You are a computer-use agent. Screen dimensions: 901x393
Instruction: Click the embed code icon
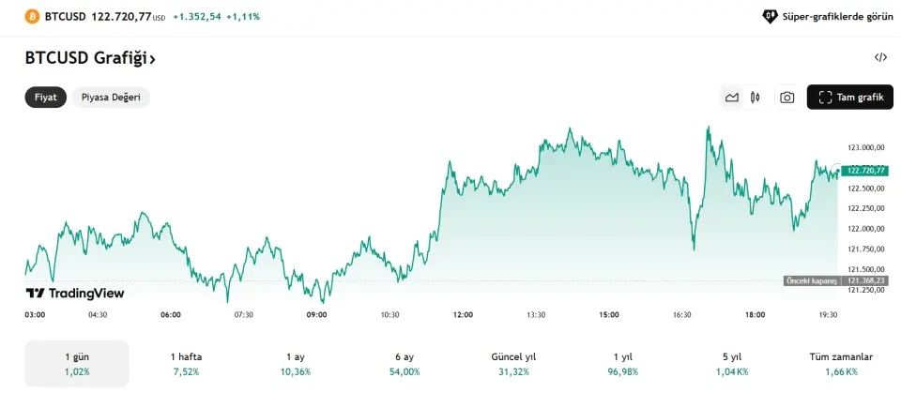880,57
